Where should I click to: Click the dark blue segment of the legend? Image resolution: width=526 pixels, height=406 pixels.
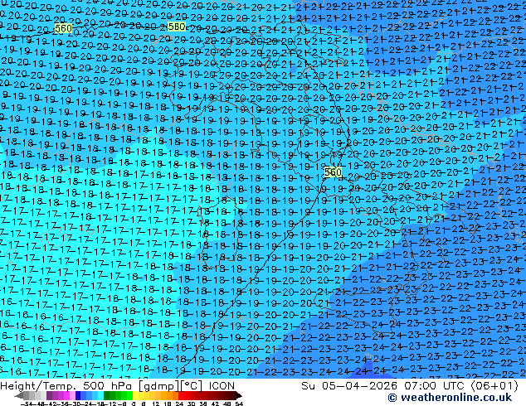[78, 395]
